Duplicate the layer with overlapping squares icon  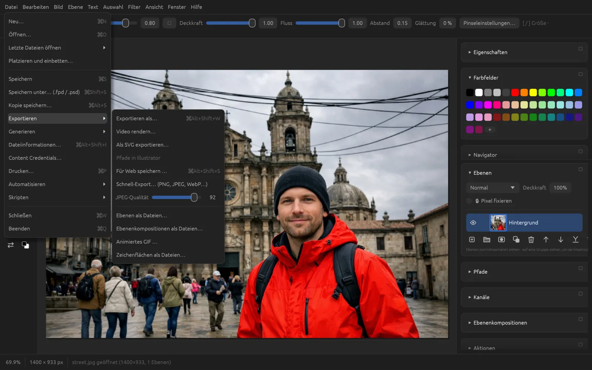tap(516, 239)
